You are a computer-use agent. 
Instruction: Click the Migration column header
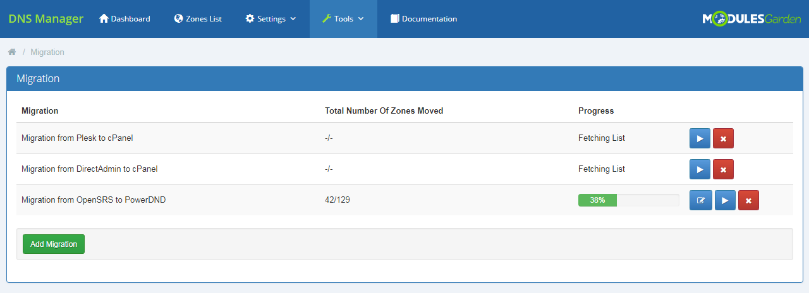(40, 111)
